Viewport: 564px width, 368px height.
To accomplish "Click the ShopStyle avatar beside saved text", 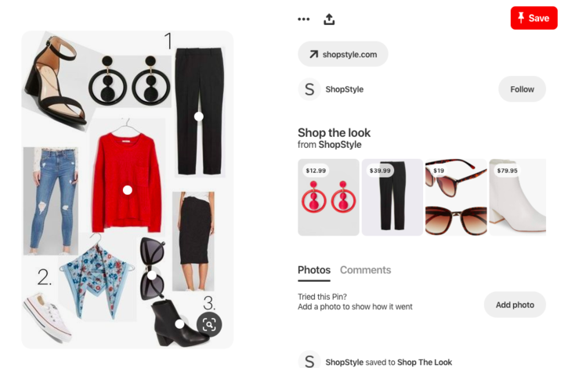I will pos(309,360).
